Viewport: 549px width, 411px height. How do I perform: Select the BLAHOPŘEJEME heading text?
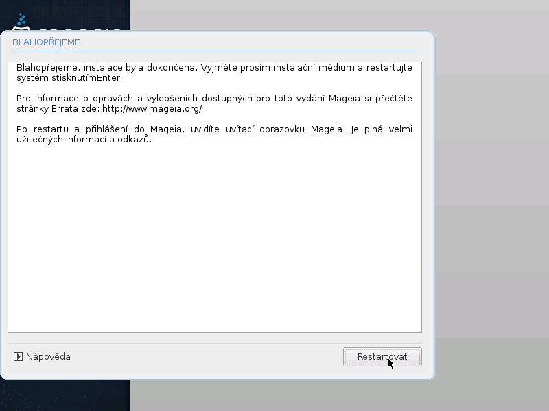(46, 42)
